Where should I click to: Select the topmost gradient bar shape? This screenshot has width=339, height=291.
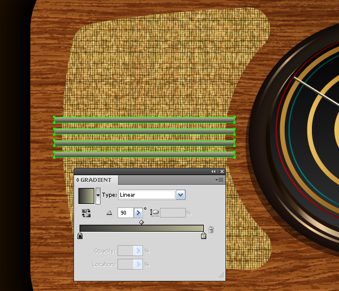(145, 120)
